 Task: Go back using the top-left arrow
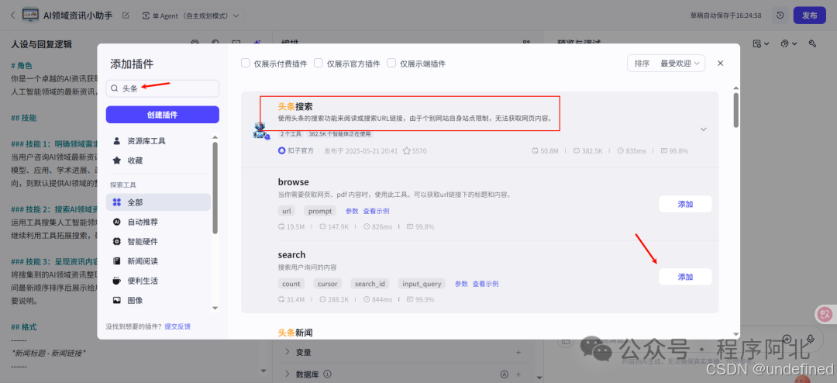(13, 15)
